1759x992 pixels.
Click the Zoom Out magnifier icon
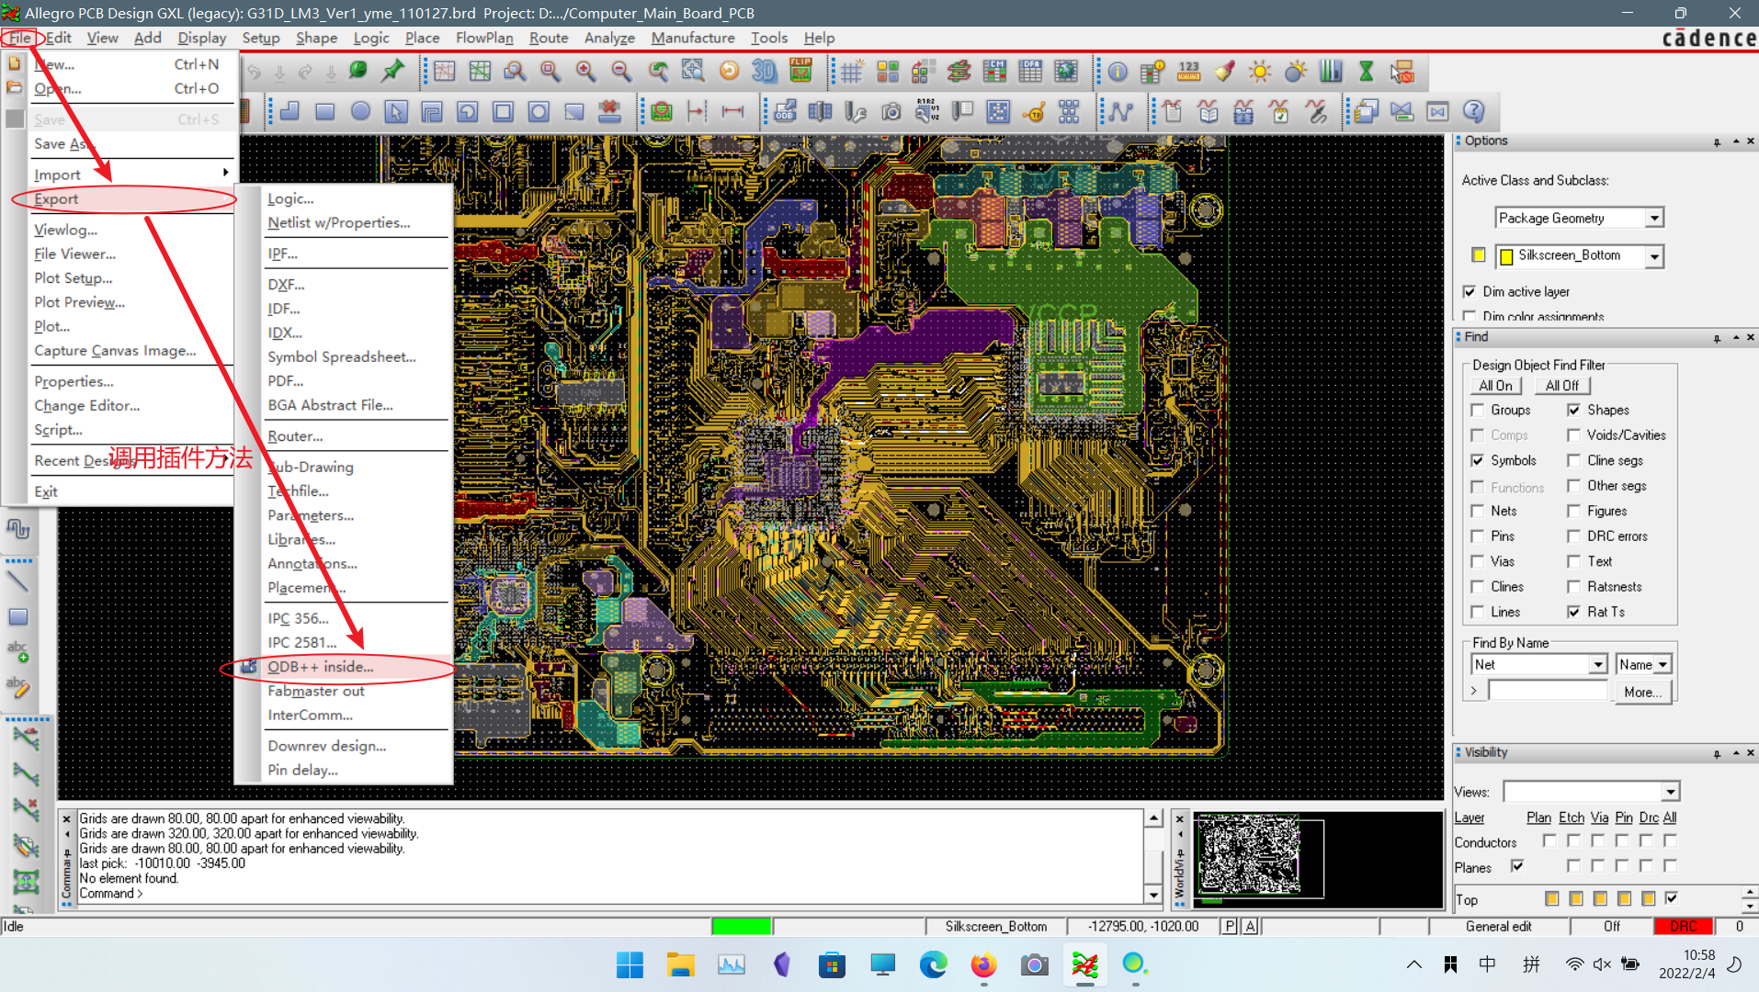(621, 72)
